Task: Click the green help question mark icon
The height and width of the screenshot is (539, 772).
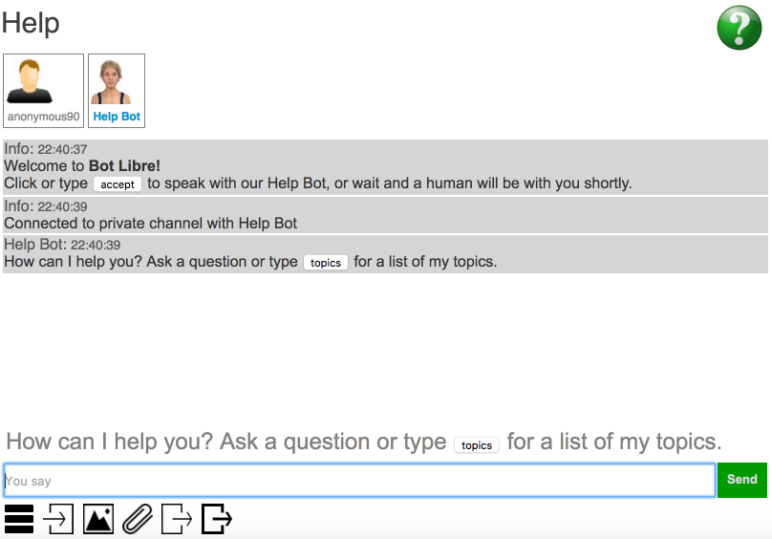Action: coord(739,28)
